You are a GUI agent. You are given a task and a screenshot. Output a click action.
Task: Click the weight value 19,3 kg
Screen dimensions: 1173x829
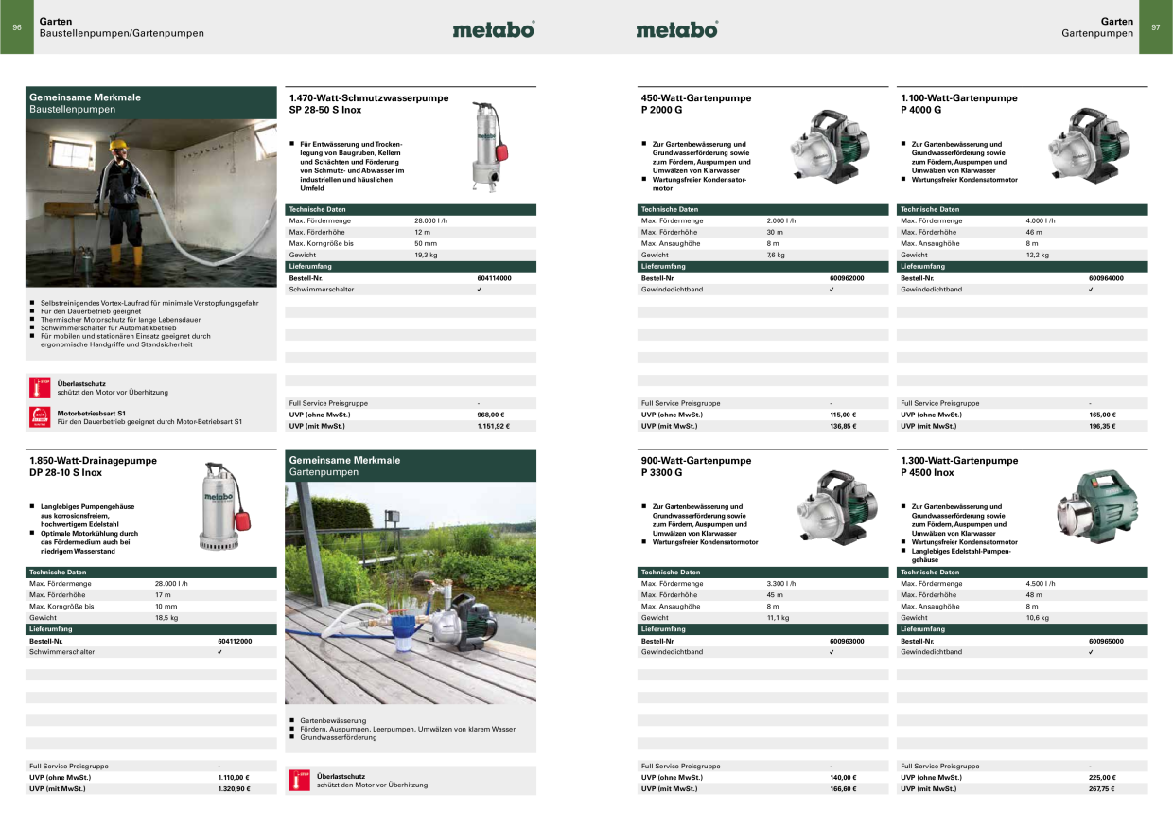click(426, 255)
